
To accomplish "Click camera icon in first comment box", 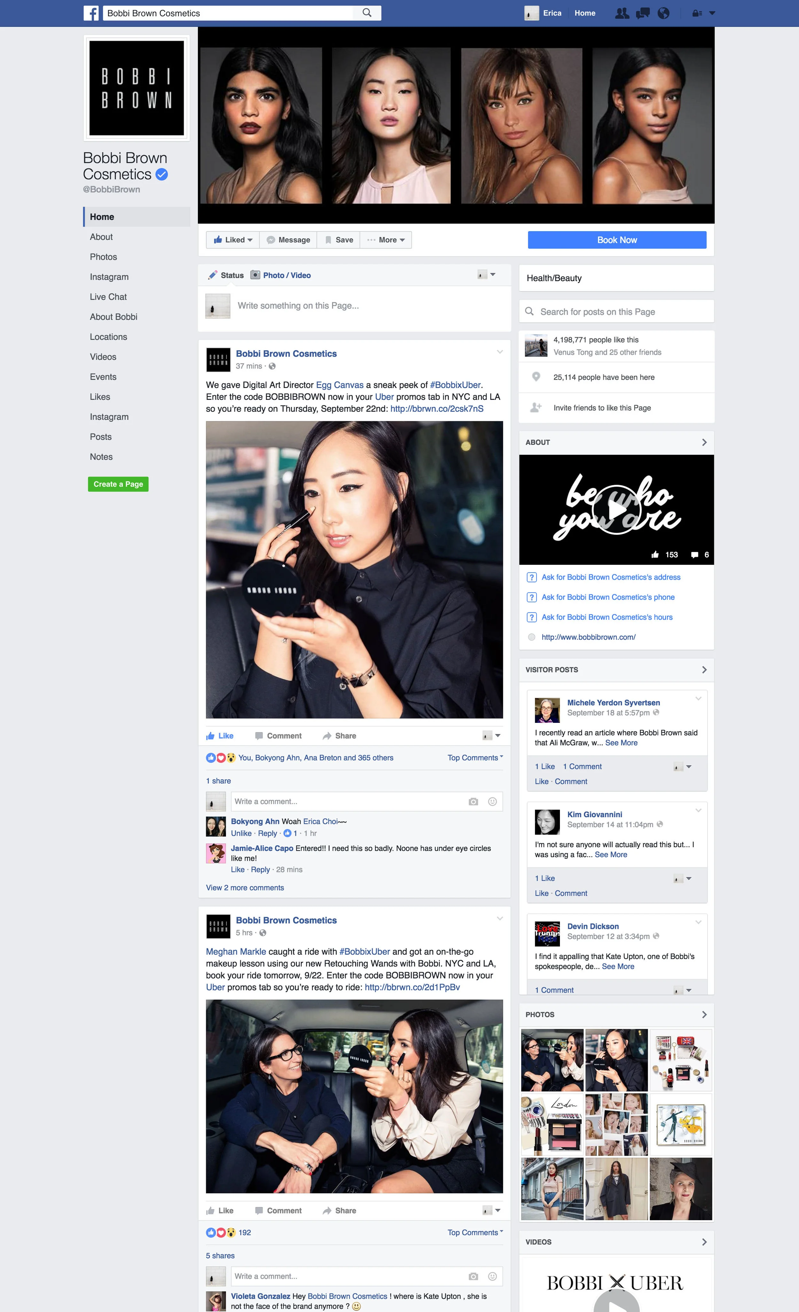I will [473, 801].
